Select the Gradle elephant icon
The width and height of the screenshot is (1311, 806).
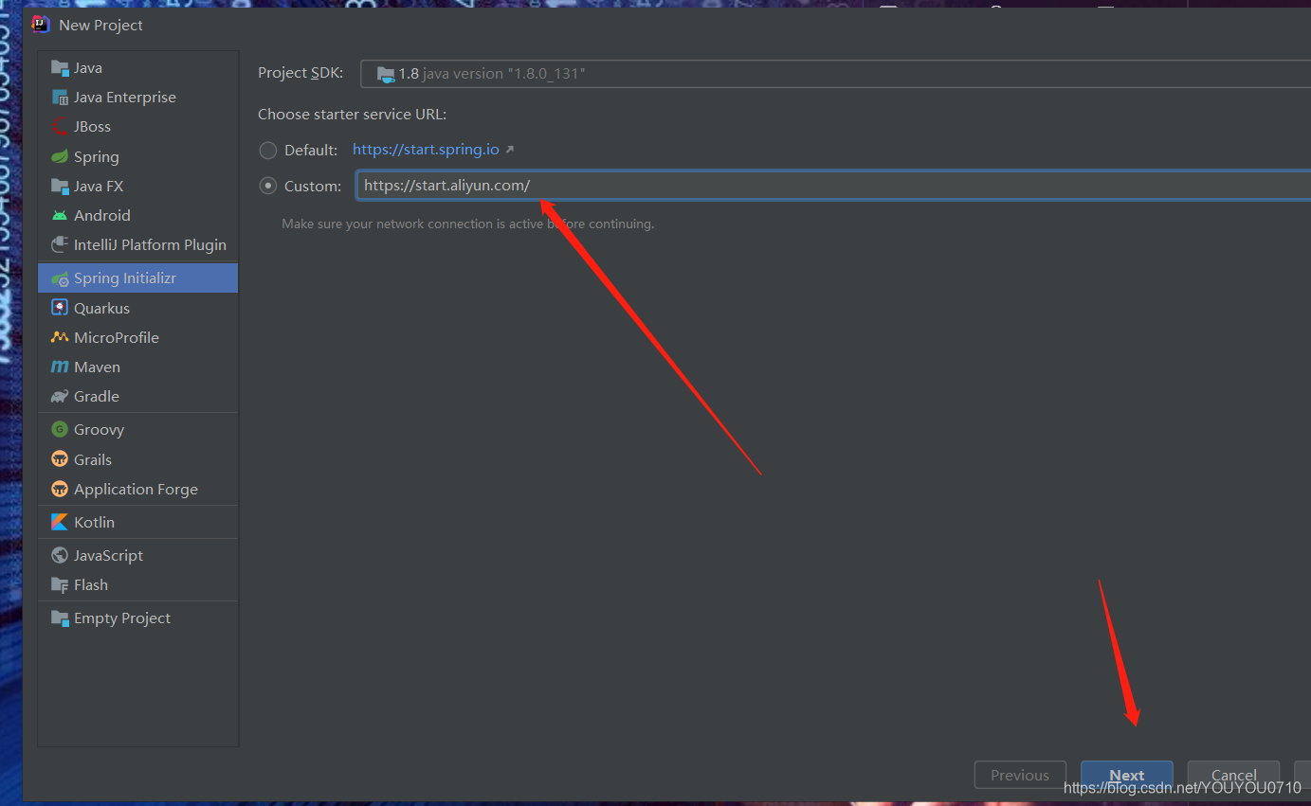(60, 397)
